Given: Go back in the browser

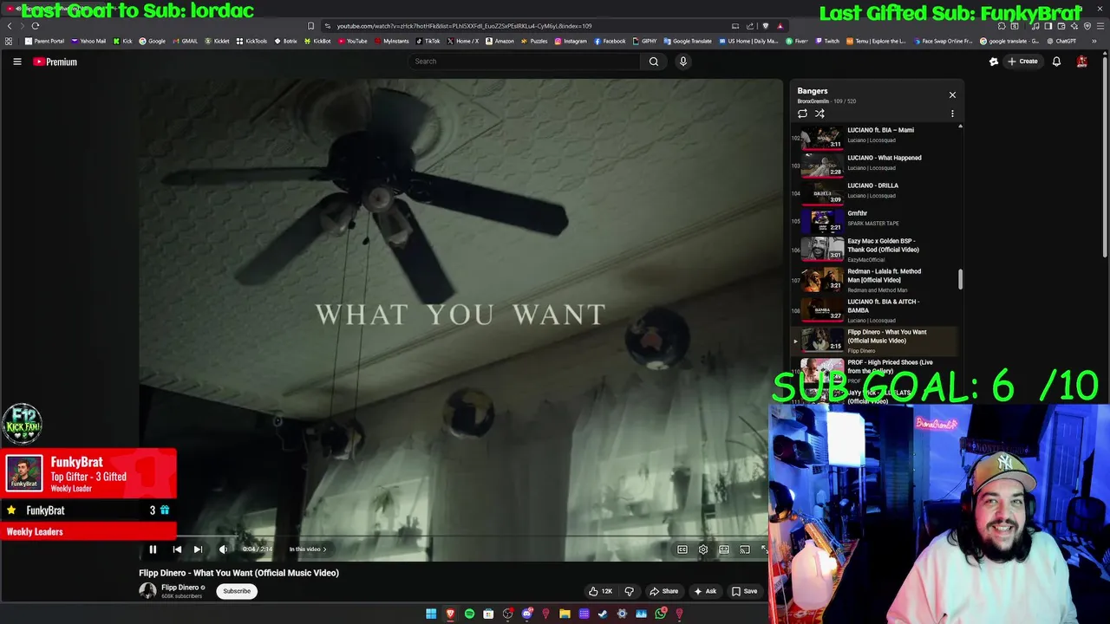Looking at the screenshot, I should pyautogui.click(x=10, y=26).
